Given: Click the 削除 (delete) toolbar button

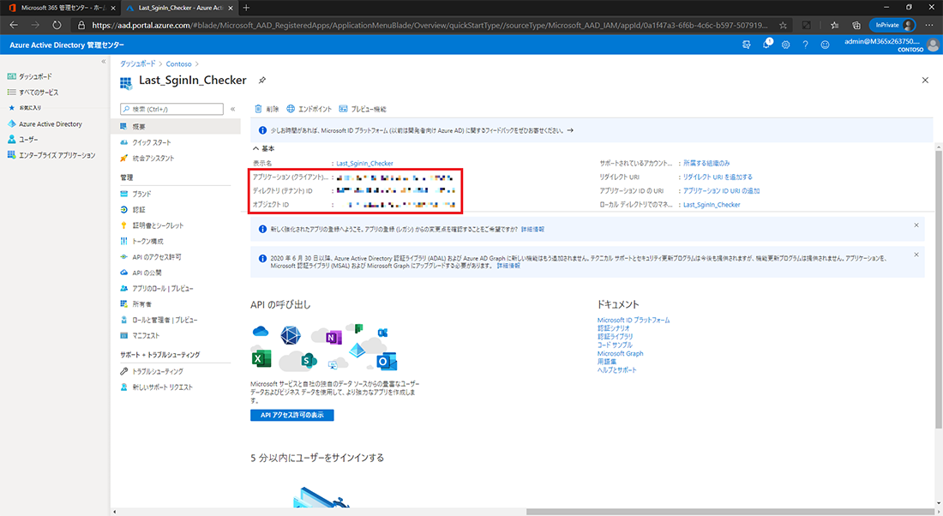Looking at the screenshot, I should click(267, 110).
